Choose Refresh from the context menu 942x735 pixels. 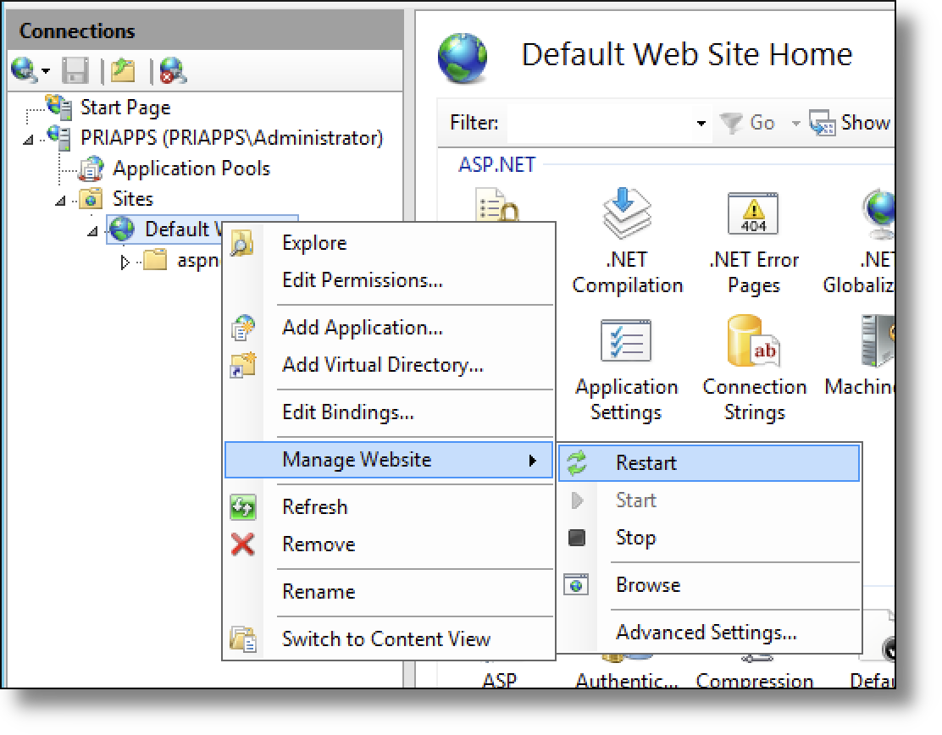click(388, 507)
